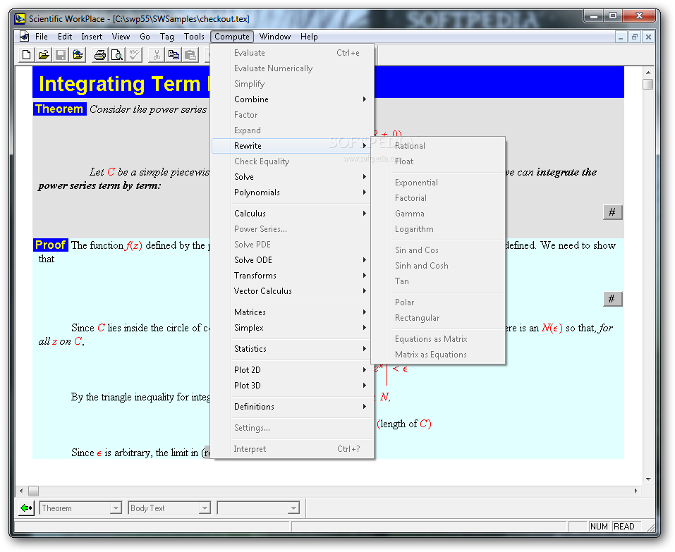This screenshot has width=675, height=552.
Task: Open the Window menu
Action: (x=275, y=37)
